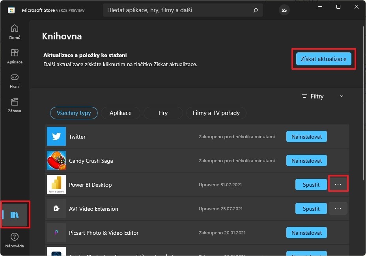Open the Aplikace section in sidebar
The height and width of the screenshot is (256, 366).
pyautogui.click(x=15, y=56)
